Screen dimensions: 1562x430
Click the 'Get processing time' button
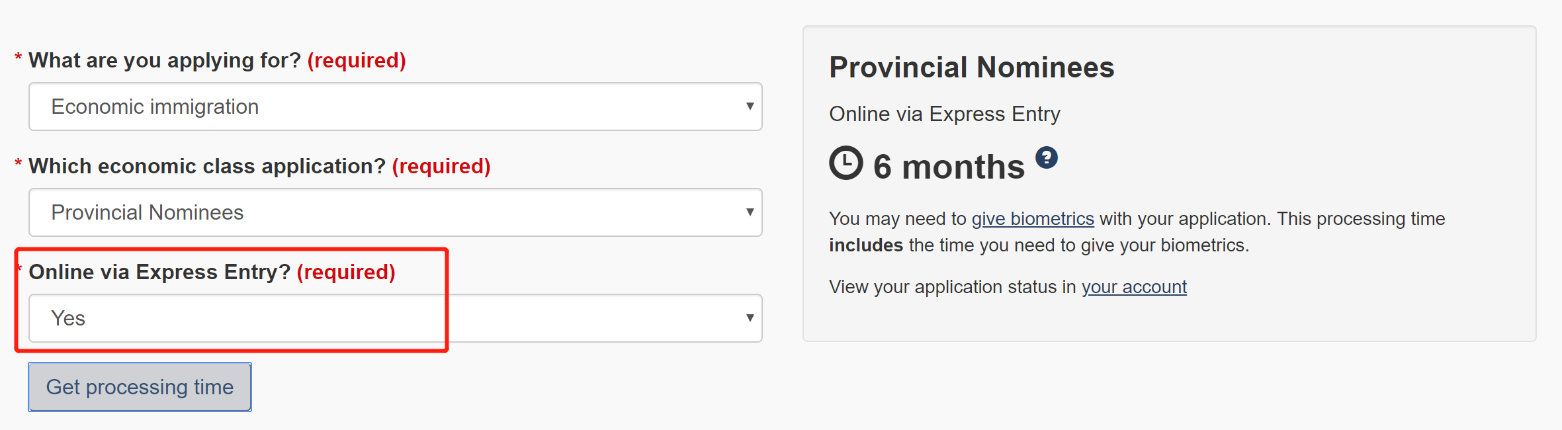point(140,387)
